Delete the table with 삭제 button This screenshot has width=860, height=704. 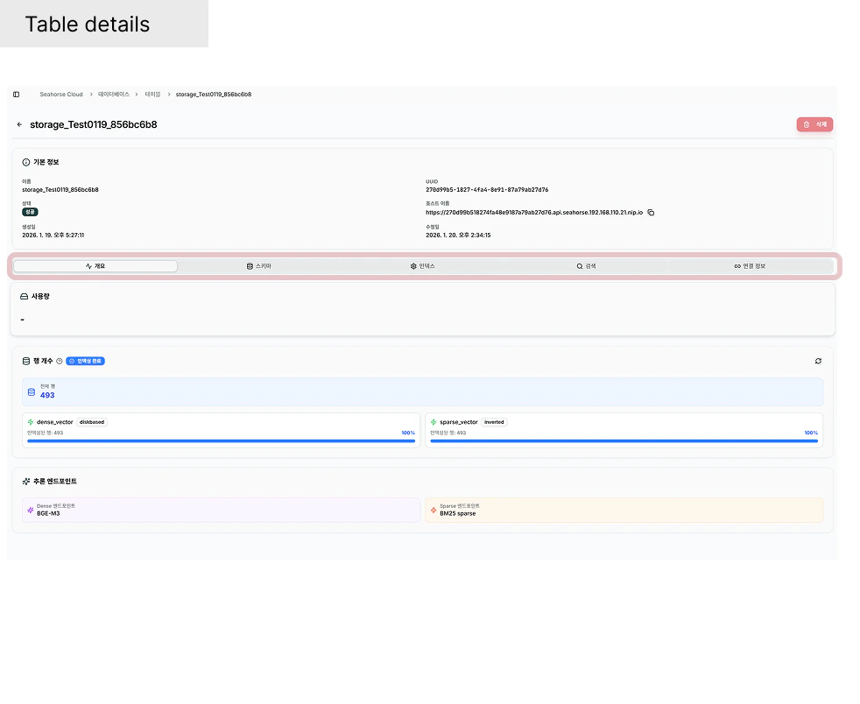pos(814,124)
